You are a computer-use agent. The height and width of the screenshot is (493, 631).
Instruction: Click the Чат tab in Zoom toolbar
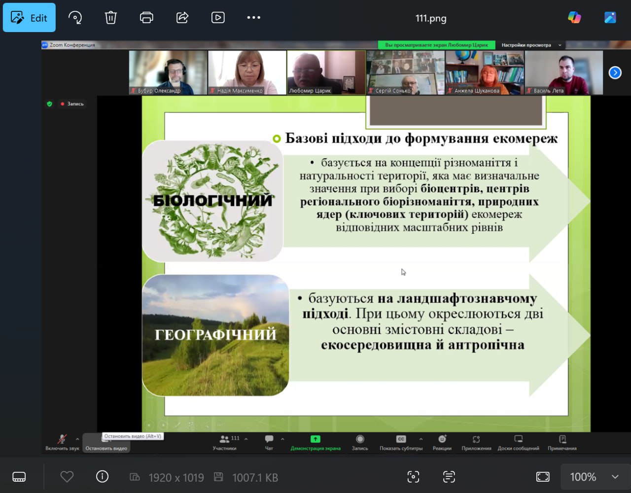click(269, 443)
